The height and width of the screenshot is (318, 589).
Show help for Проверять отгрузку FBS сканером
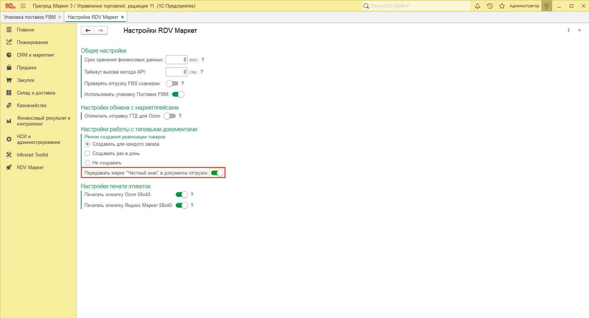[x=183, y=83]
